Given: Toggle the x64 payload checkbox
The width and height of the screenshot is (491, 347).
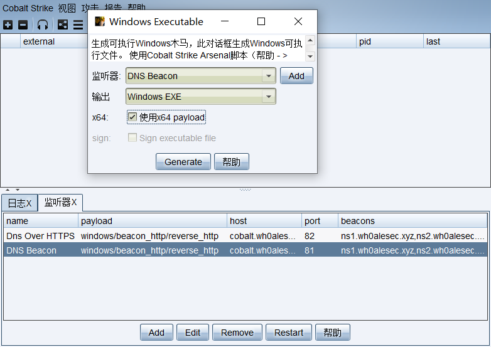Looking at the screenshot, I should (x=132, y=117).
